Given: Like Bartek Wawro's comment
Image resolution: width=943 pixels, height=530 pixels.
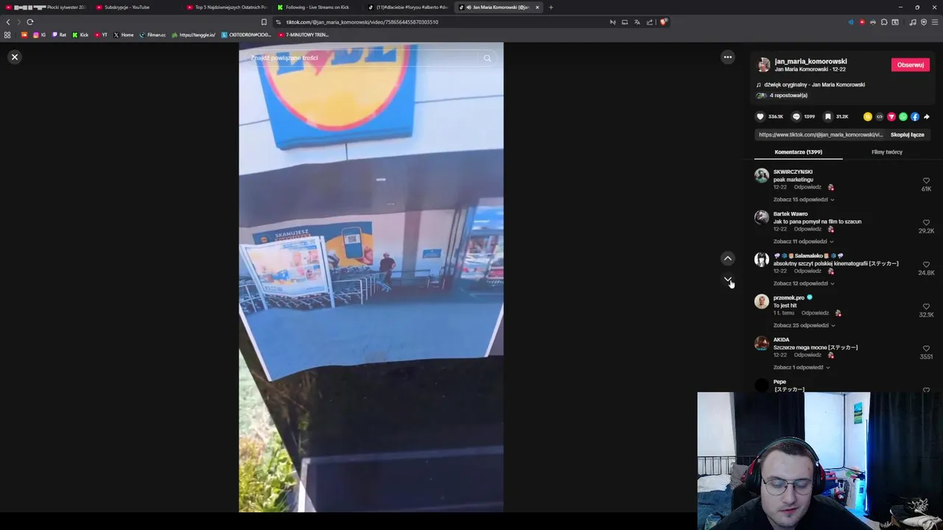Looking at the screenshot, I should click(x=926, y=222).
